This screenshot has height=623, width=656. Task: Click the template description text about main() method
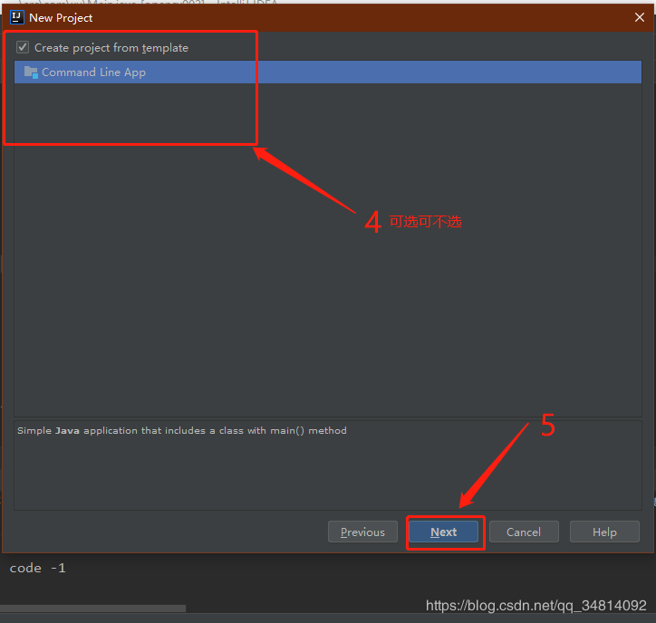(182, 431)
